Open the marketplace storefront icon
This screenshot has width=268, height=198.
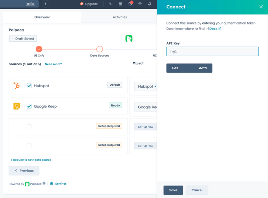click(x=121, y=4)
